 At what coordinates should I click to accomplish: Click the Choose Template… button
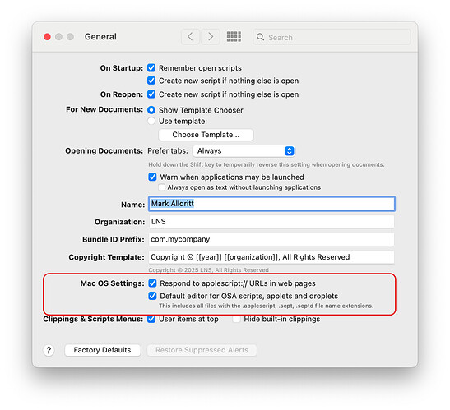click(206, 135)
